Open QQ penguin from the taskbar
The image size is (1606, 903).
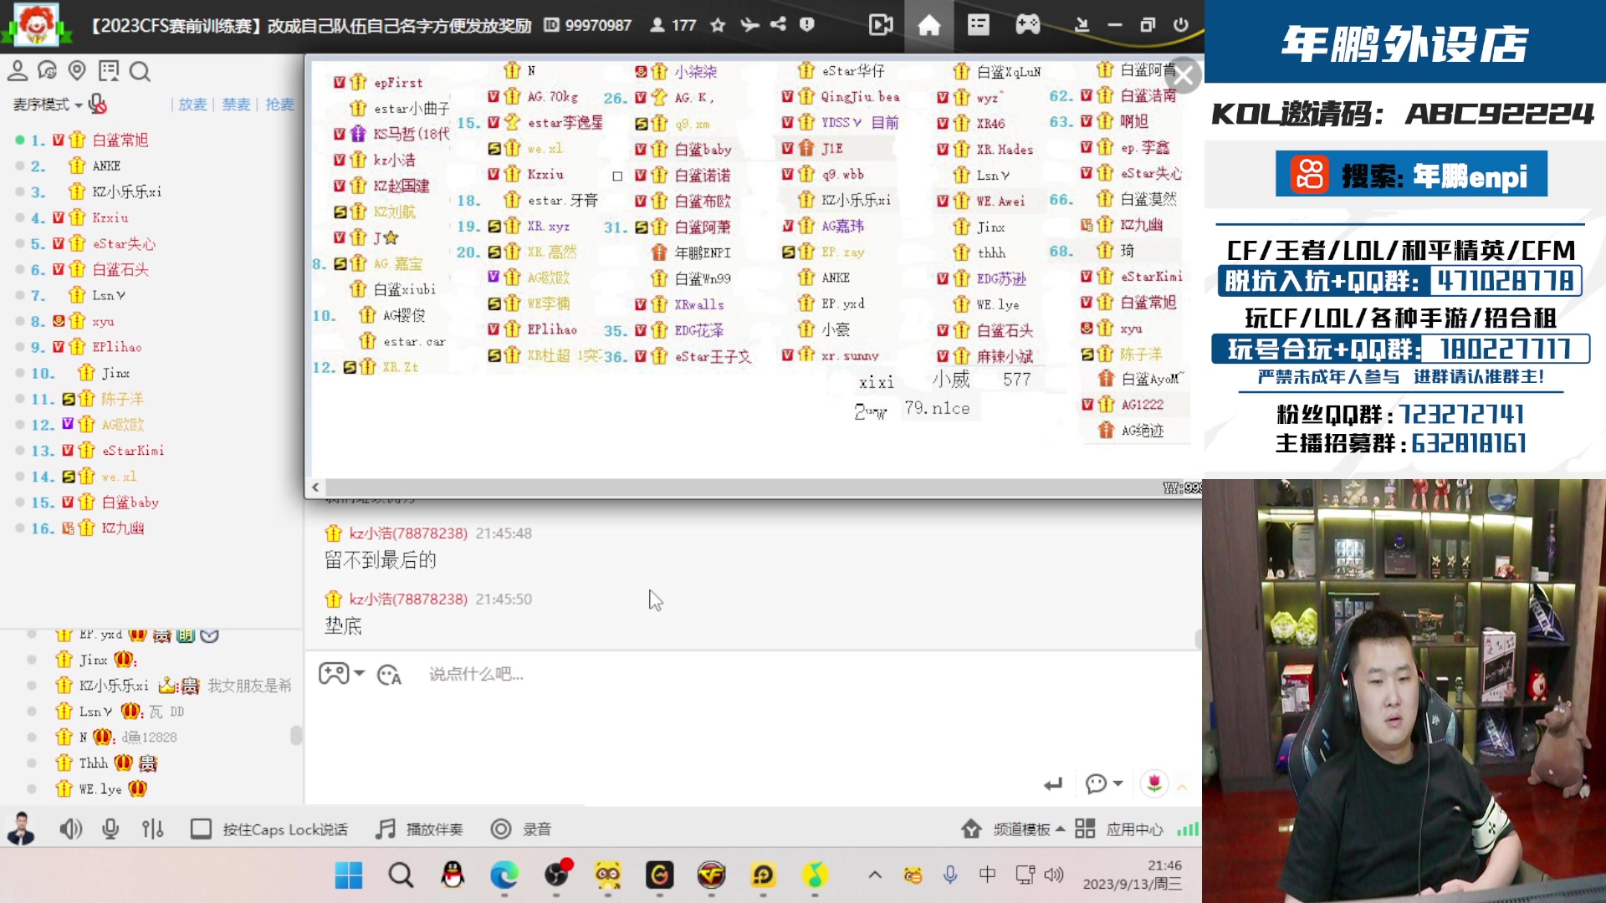click(453, 875)
